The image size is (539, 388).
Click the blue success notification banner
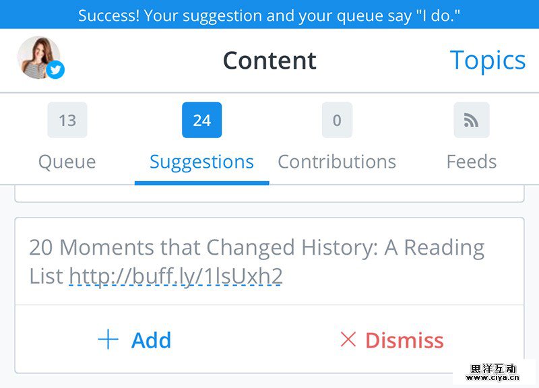269,15
